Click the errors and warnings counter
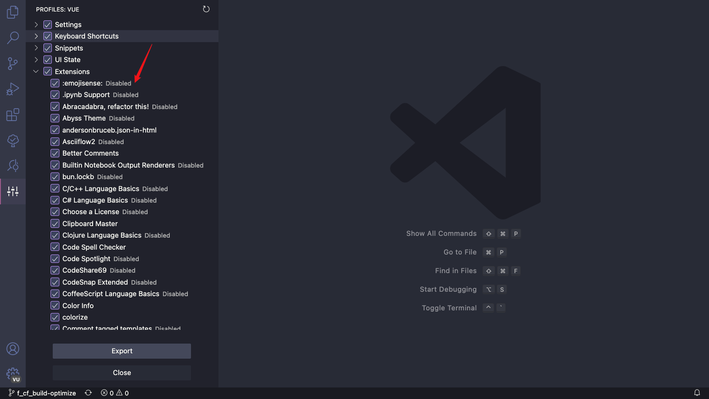709x399 pixels. click(115, 393)
